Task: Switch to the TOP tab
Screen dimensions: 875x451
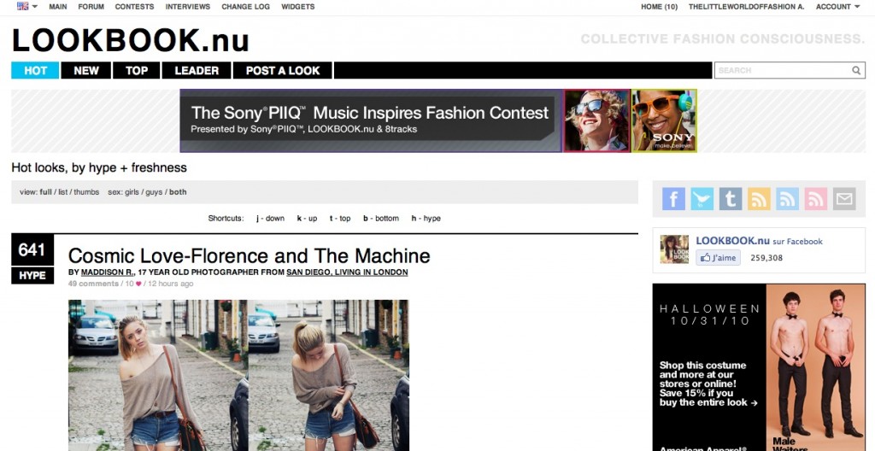Action: click(137, 70)
